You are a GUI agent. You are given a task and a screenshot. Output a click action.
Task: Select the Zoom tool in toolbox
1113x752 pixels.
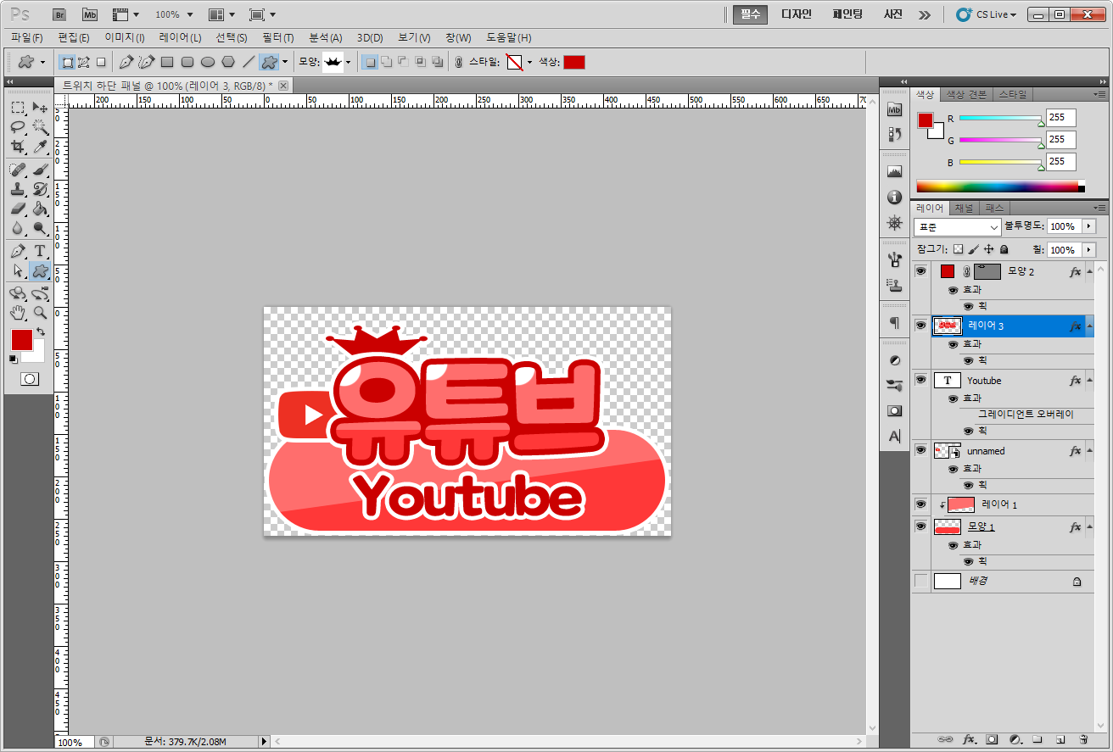pyautogui.click(x=40, y=313)
